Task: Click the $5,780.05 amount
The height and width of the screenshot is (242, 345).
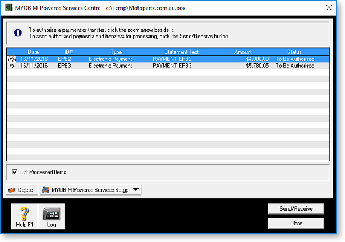Action: pos(257,66)
